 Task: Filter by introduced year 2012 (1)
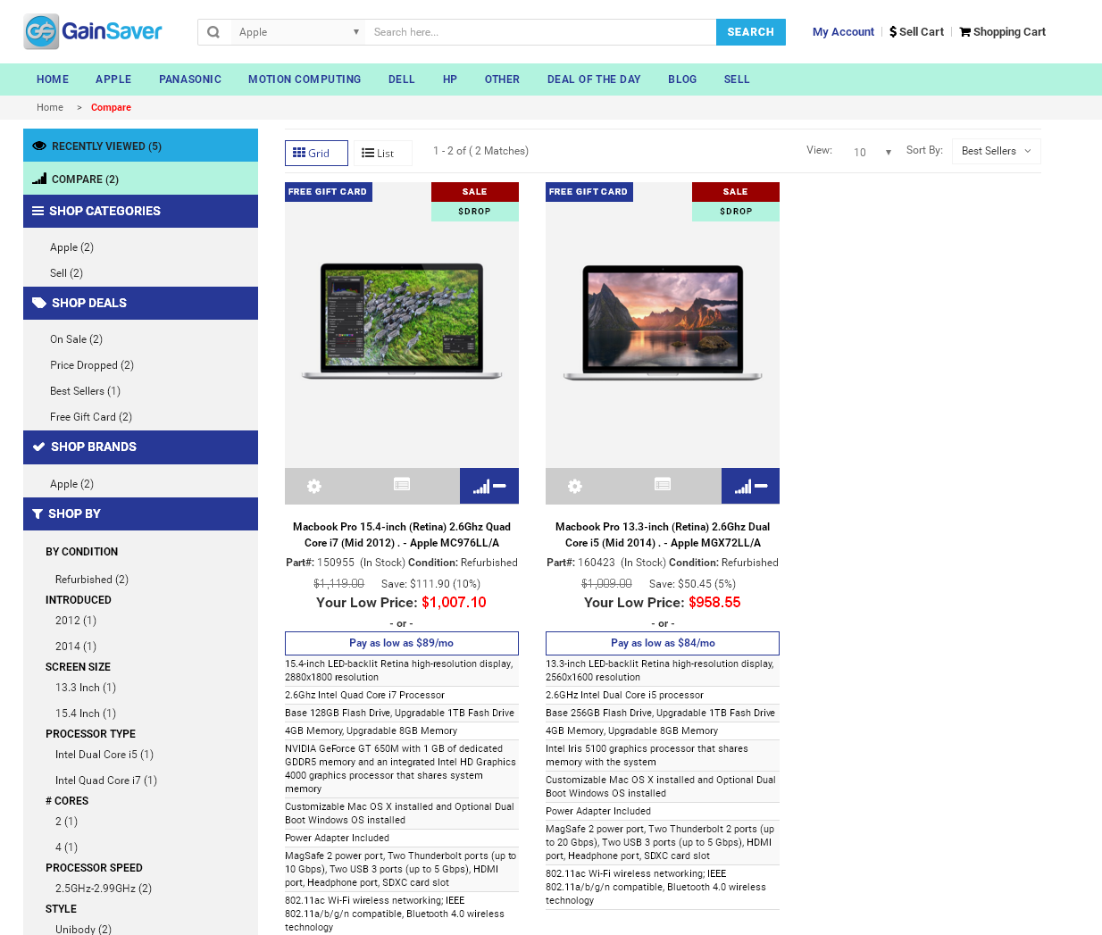pos(76,621)
